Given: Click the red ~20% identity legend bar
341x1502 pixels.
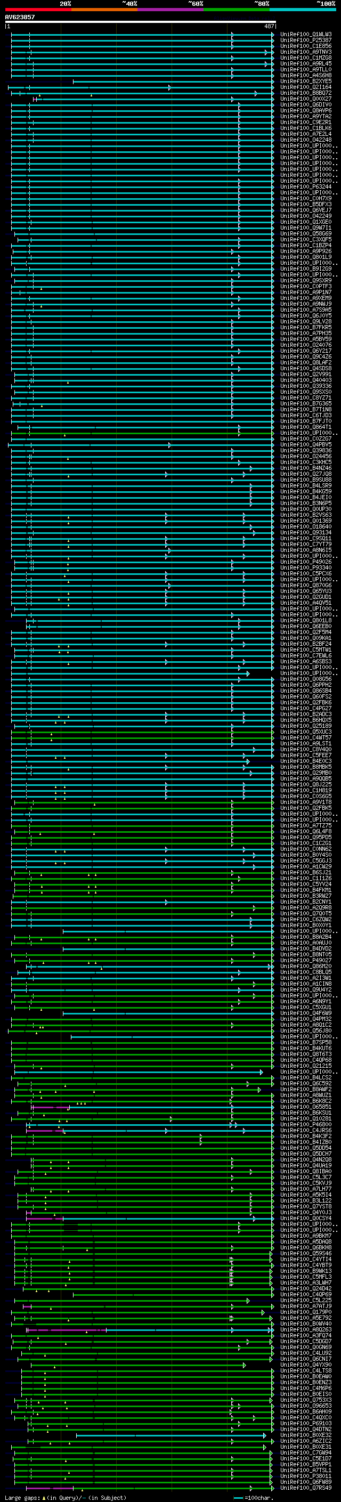Looking at the screenshot, I should coord(38,10).
